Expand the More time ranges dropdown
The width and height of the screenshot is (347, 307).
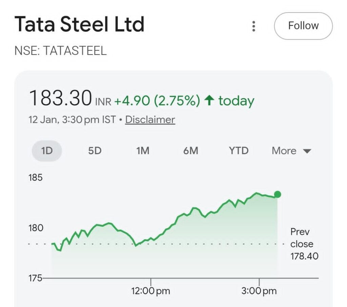click(291, 151)
